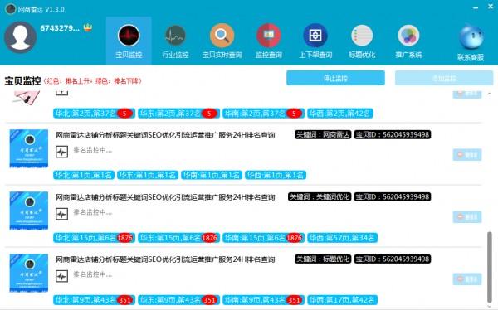Click the gold VIP crown icon
Screen dimensions: 498x310
click(88, 28)
